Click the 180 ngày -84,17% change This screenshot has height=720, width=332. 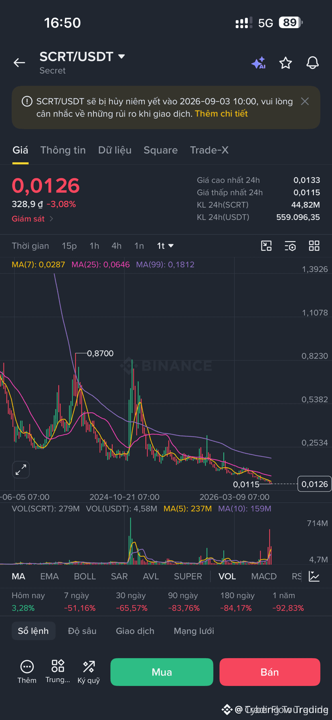point(237,602)
